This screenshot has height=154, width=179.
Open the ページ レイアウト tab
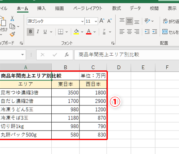point(88,8)
